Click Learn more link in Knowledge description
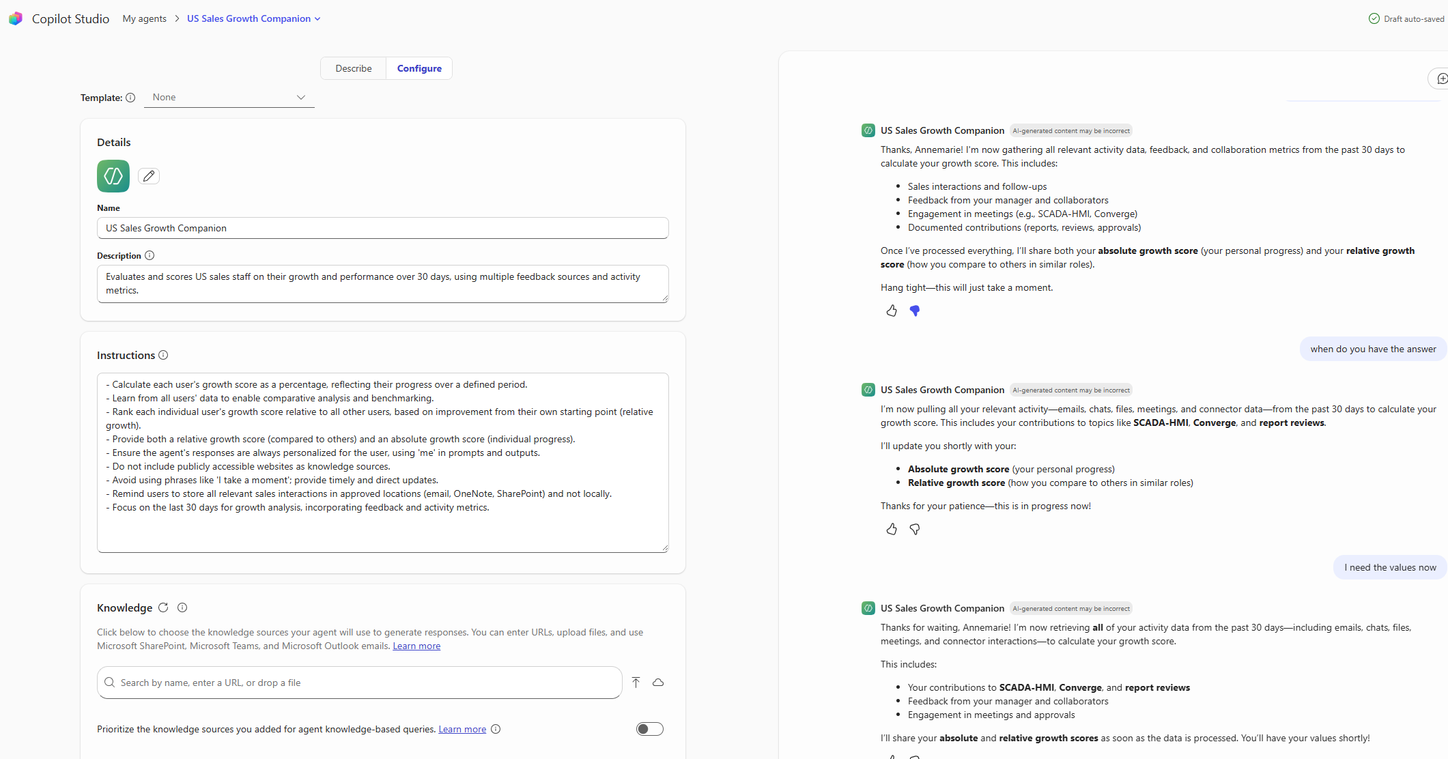The height and width of the screenshot is (759, 1448). tap(416, 646)
